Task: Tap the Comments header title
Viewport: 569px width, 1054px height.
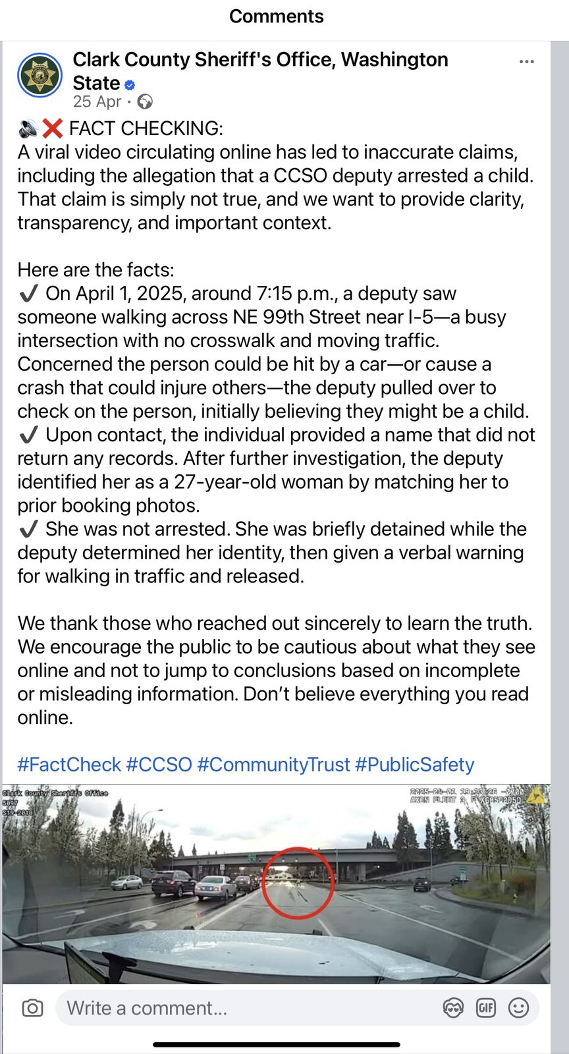Action: [x=276, y=16]
